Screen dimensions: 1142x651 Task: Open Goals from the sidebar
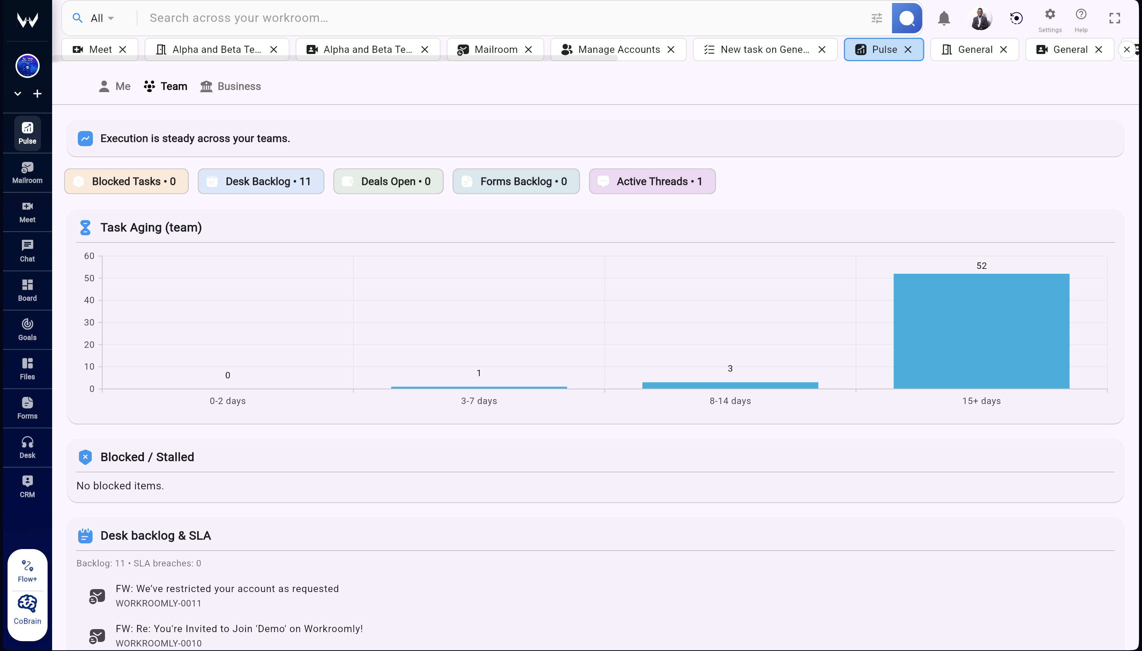coord(27,330)
